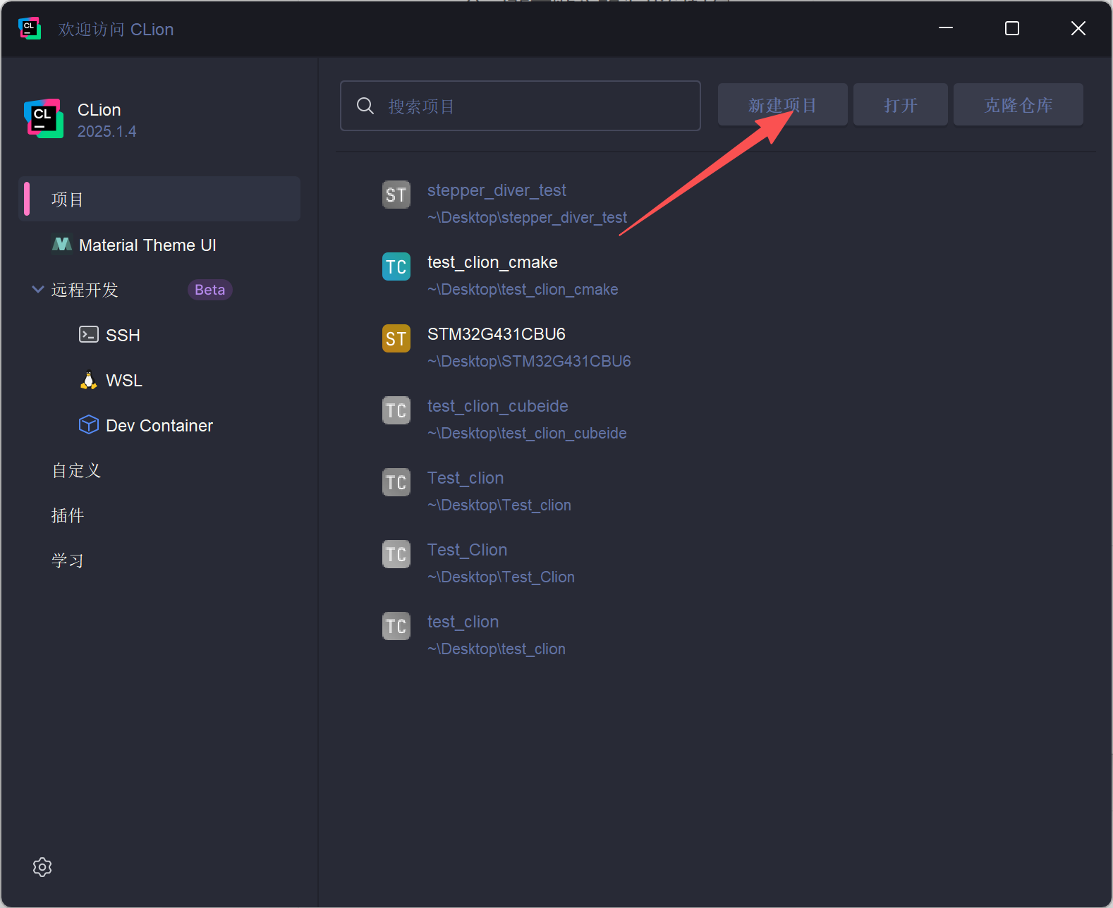Viewport: 1113px width, 908px height.
Task: Click the path ~\Desktop\STM32G431CBU6
Action: click(x=529, y=361)
